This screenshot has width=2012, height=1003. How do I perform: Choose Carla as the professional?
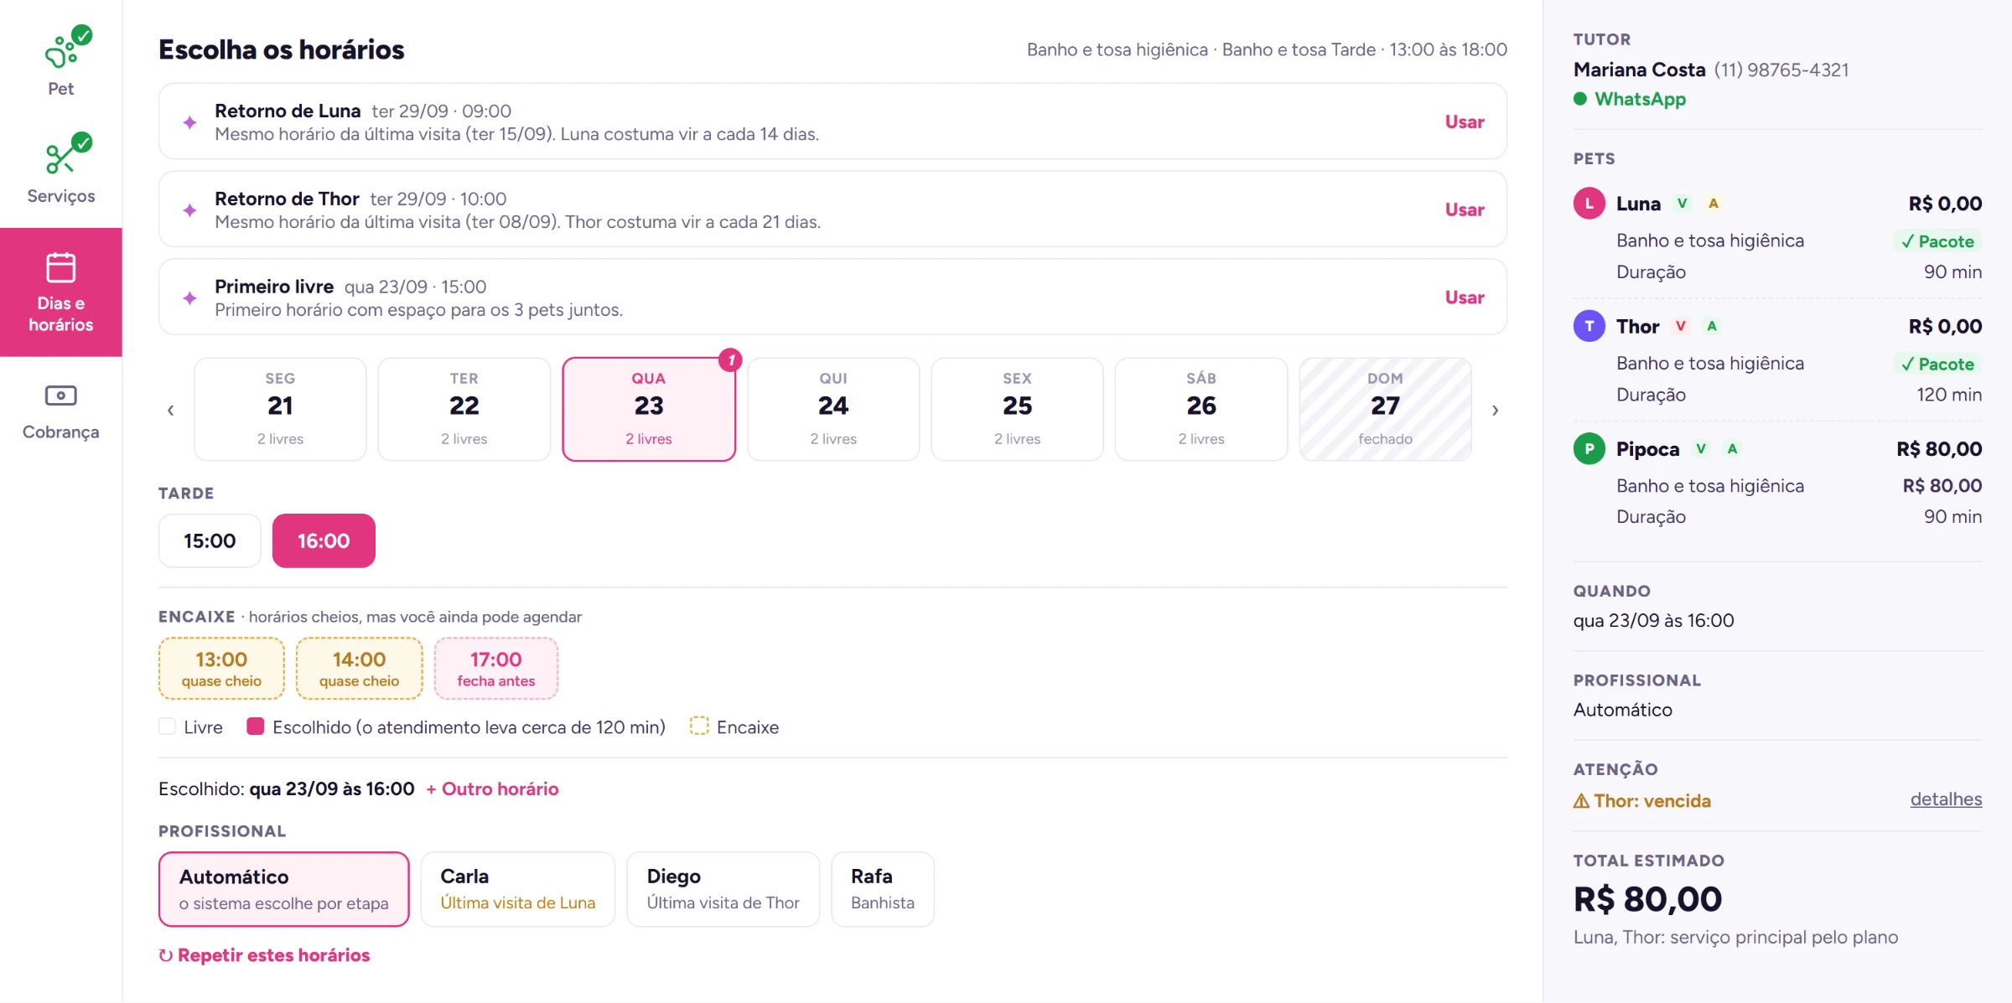point(517,889)
